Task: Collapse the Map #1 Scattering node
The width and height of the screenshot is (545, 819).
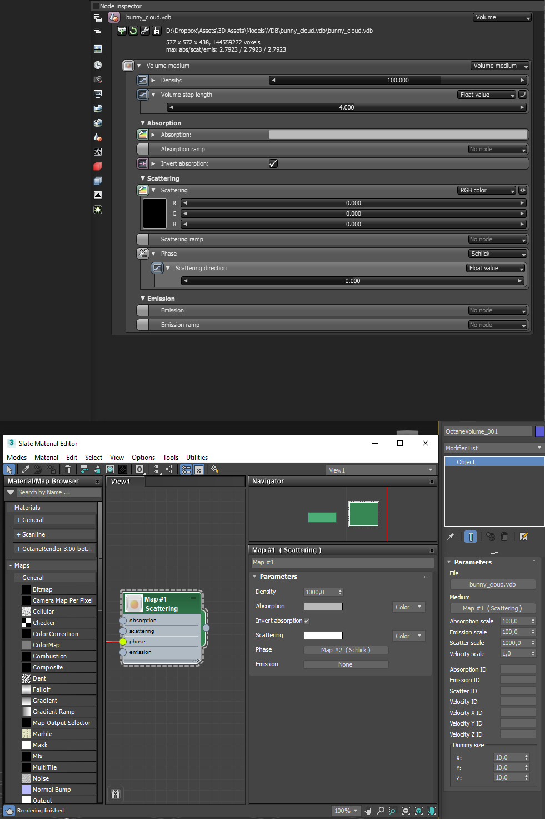Action: (x=193, y=599)
